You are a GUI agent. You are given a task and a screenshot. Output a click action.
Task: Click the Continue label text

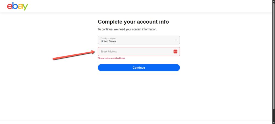(139, 68)
